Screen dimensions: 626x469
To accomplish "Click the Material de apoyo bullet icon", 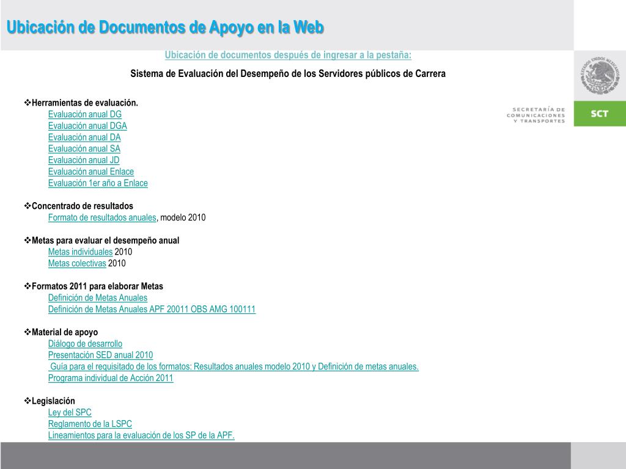I will (x=27, y=332).
